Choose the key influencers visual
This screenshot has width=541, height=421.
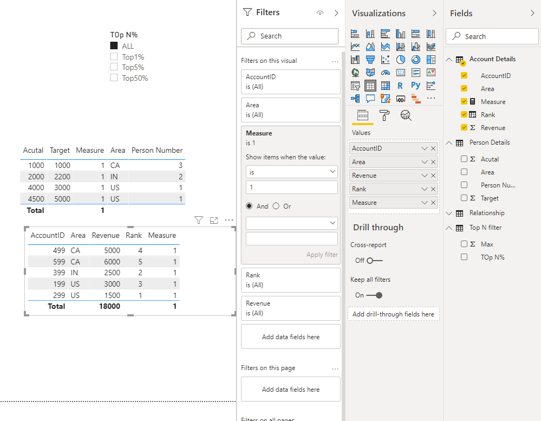coord(431,86)
